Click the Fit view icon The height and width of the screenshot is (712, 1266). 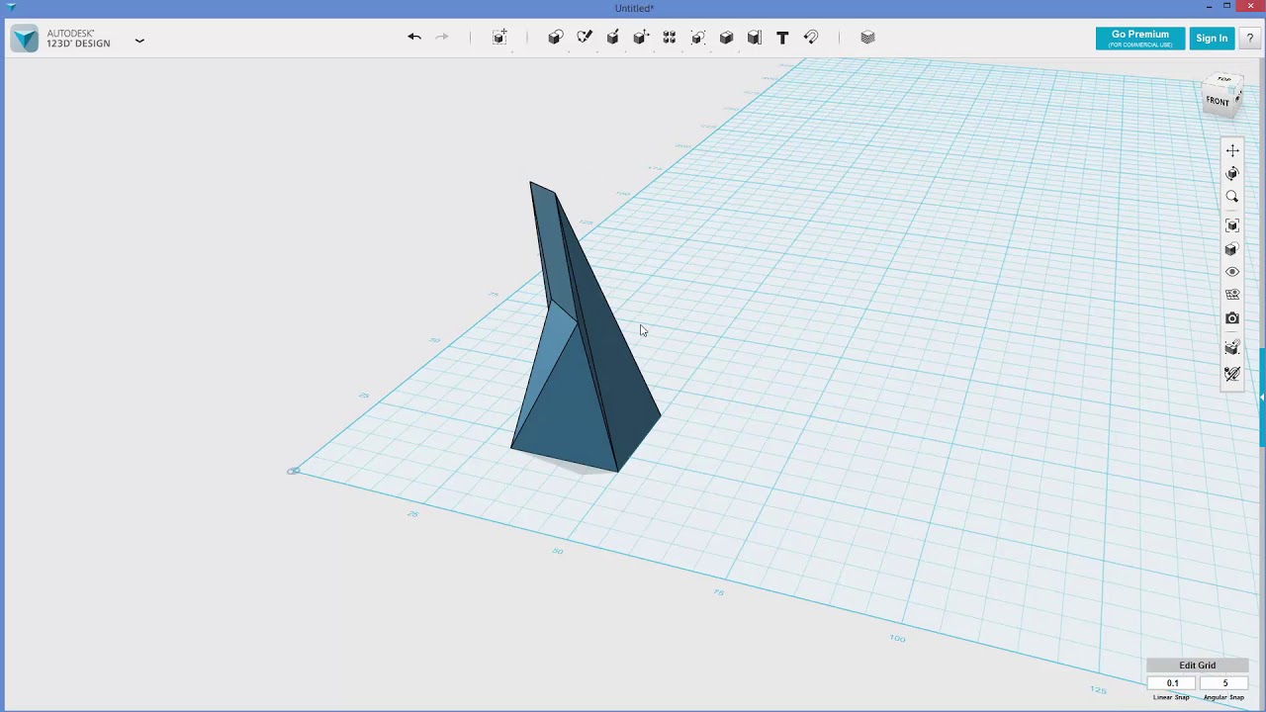click(x=1232, y=225)
